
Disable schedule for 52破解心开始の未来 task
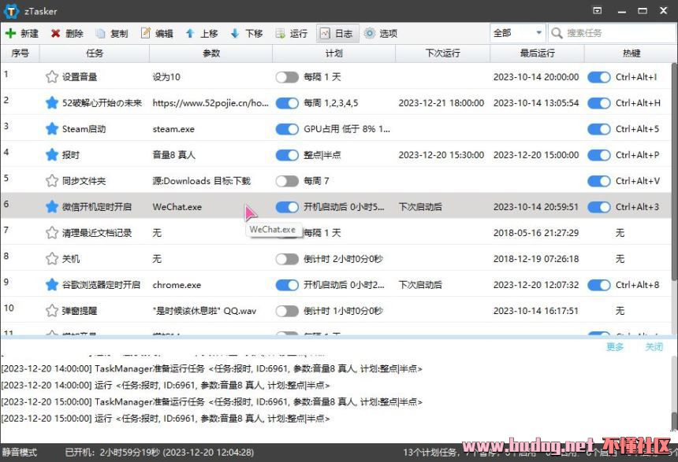click(287, 103)
